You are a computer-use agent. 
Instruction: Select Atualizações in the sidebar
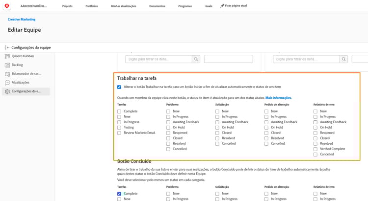click(x=21, y=82)
